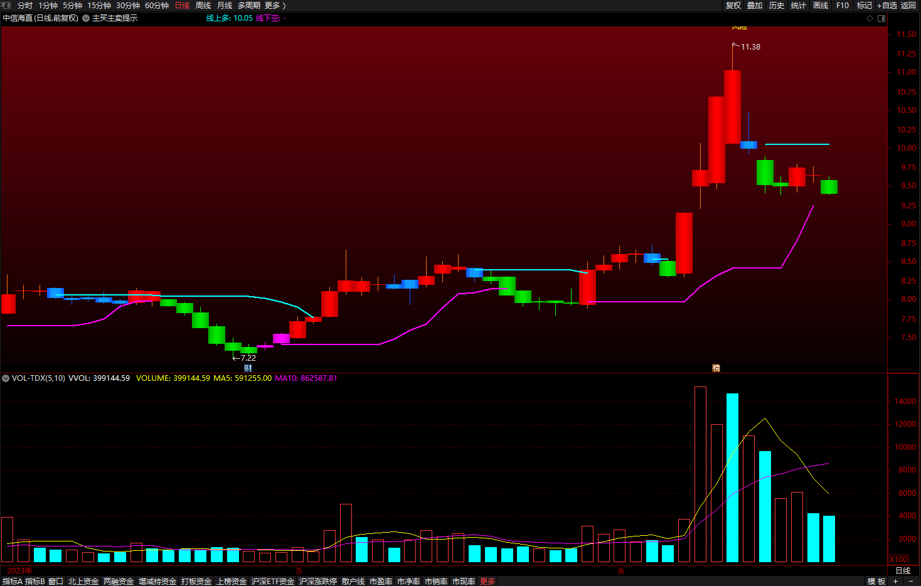Click the 榜 marker at chart bottom
Screen dimensions: 921x586
(x=716, y=368)
